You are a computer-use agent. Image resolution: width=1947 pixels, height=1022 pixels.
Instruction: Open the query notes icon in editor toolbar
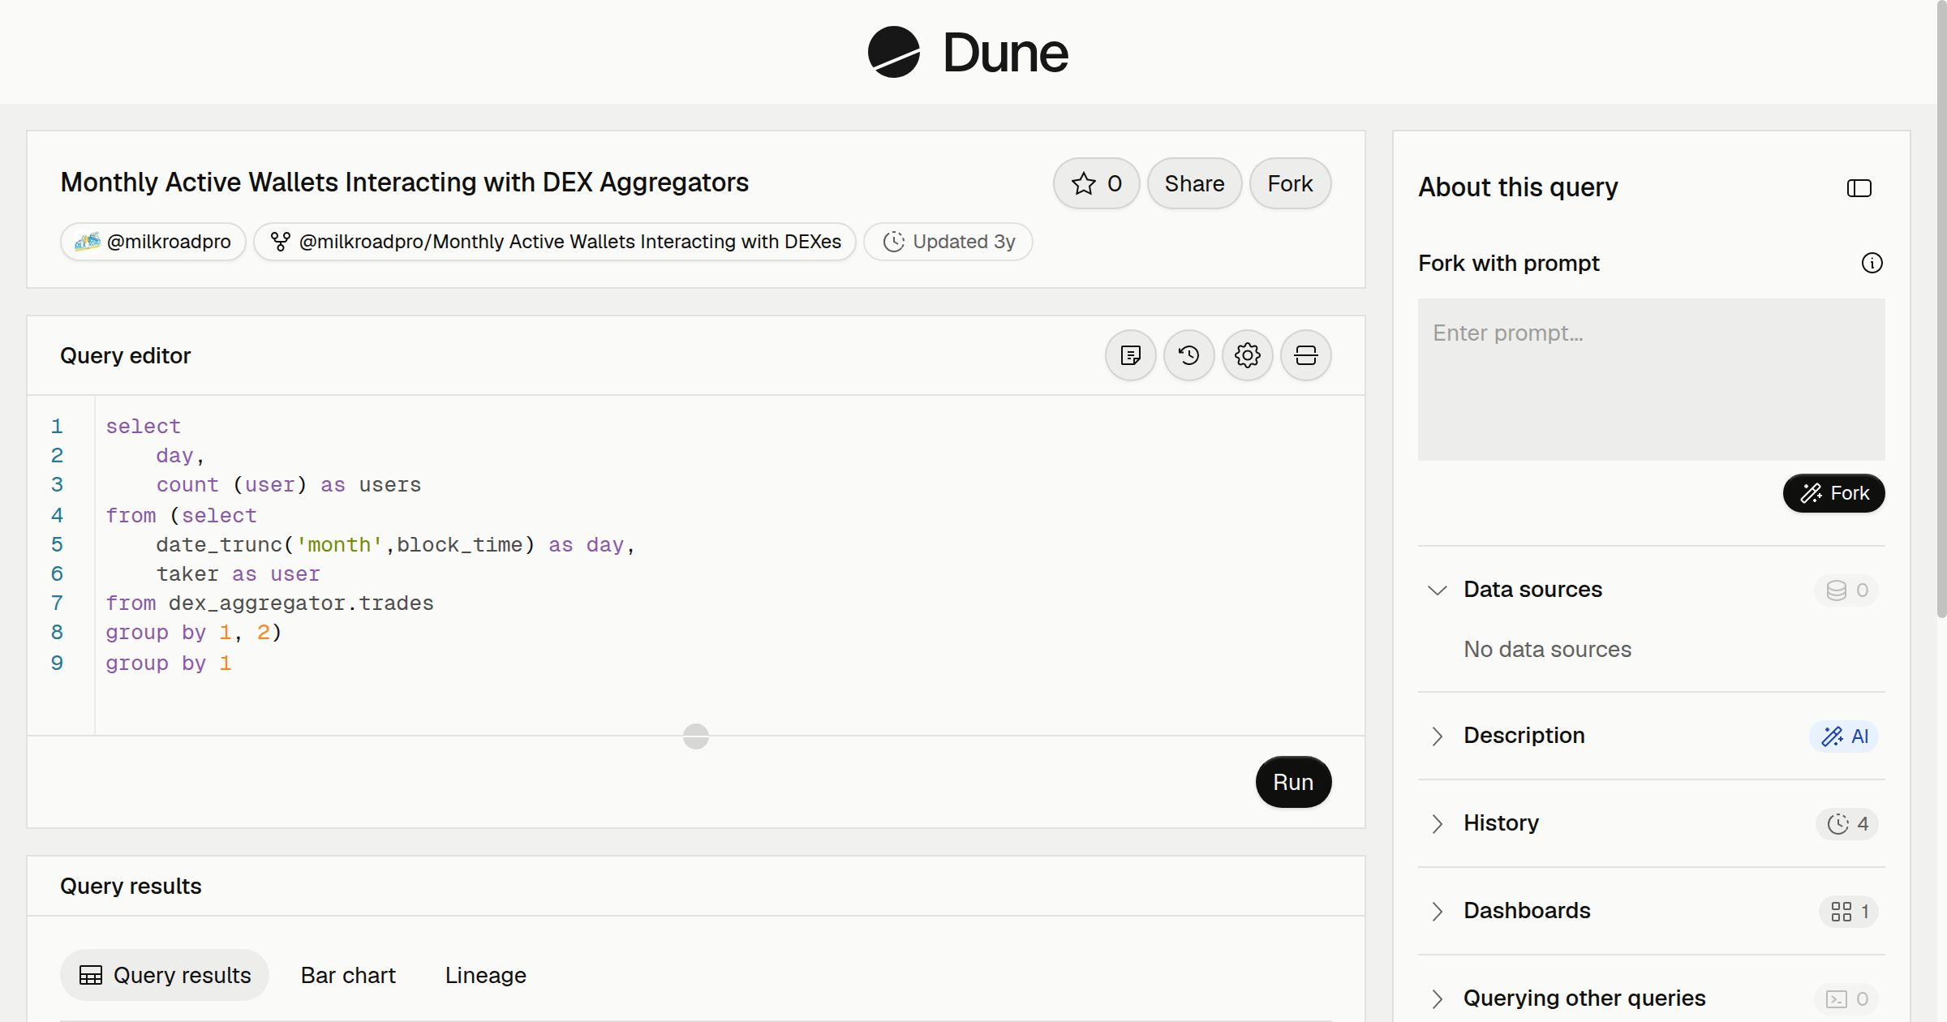1130,355
